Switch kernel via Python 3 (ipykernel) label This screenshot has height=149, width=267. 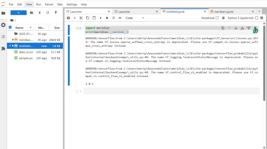pyautogui.click(x=241, y=18)
